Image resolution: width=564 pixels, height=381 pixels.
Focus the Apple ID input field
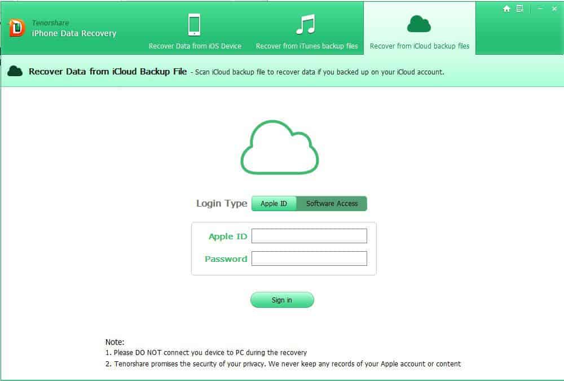pos(309,236)
